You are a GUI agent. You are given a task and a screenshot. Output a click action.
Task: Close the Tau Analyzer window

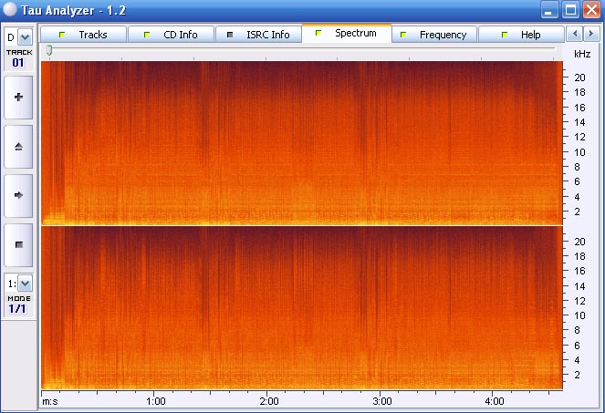pyautogui.click(x=591, y=10)
